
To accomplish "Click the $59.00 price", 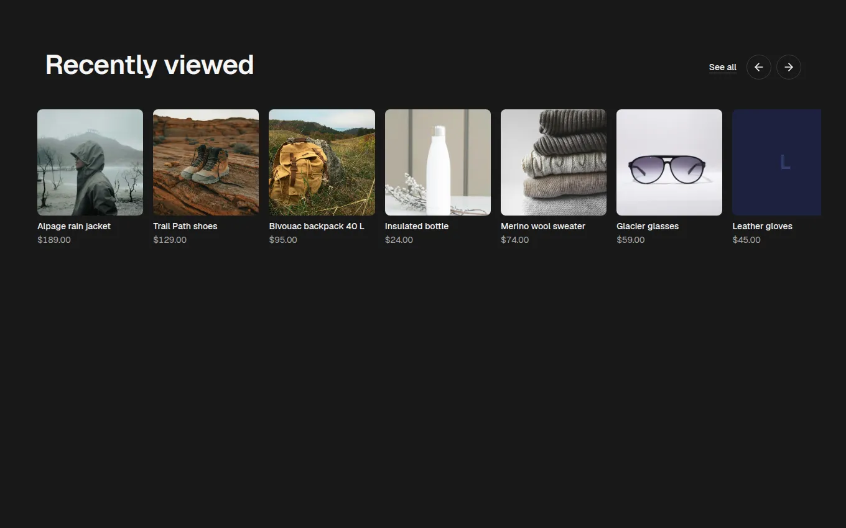I will pyautogui.click(x=630, y=240).
